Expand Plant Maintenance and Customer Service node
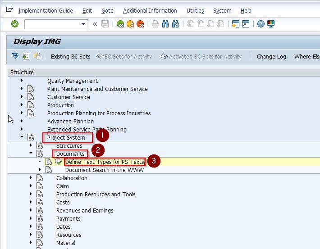Viewport: 320px width, 249px height. 22,89
